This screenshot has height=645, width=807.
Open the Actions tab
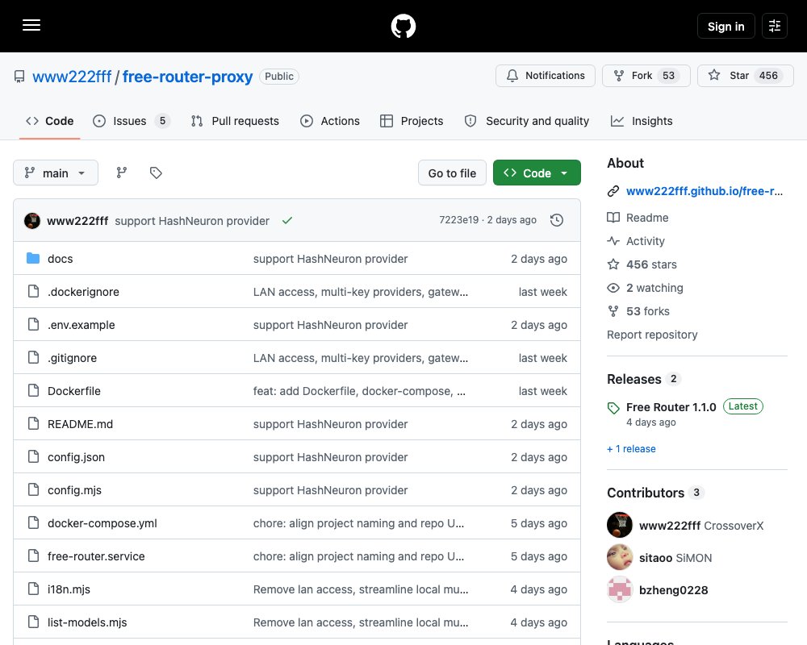[330, 121]
